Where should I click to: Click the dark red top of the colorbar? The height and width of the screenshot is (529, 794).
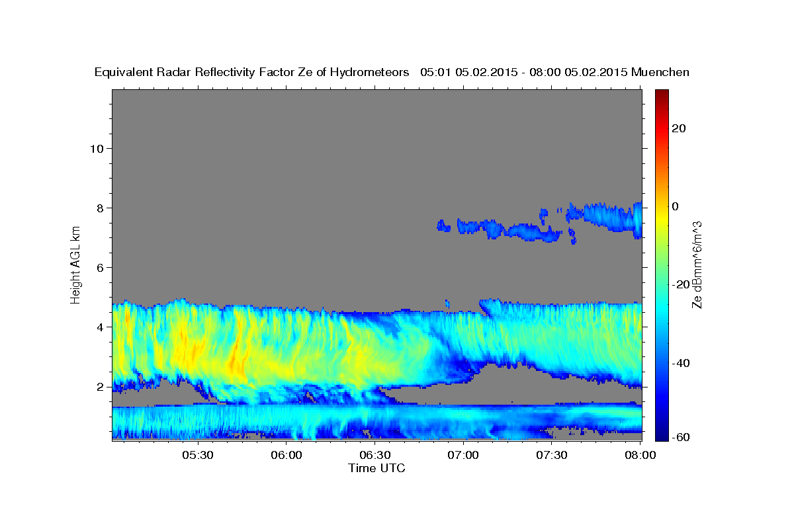(662, 96)
